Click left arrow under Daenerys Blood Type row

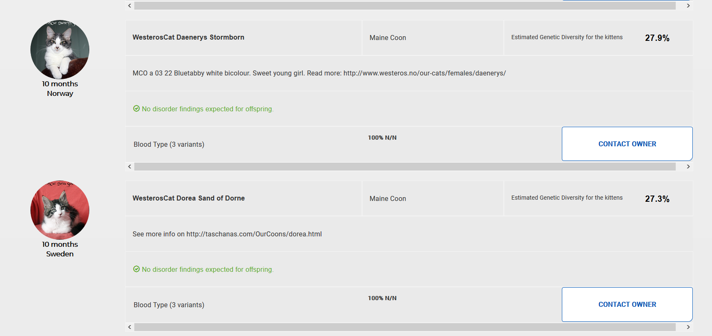point(130,167)
